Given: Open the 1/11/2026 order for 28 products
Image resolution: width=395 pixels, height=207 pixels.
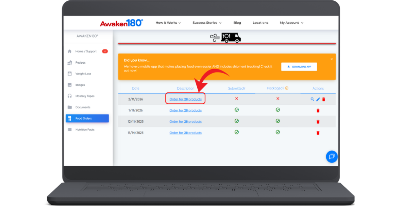Looking at the screenshot, I should [186, 110].
